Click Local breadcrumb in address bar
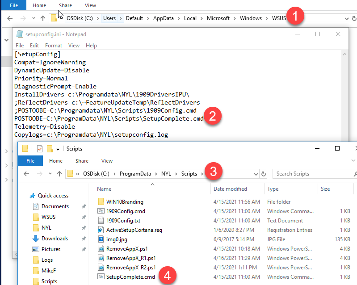Screen dimensions: 357x285 190,18
